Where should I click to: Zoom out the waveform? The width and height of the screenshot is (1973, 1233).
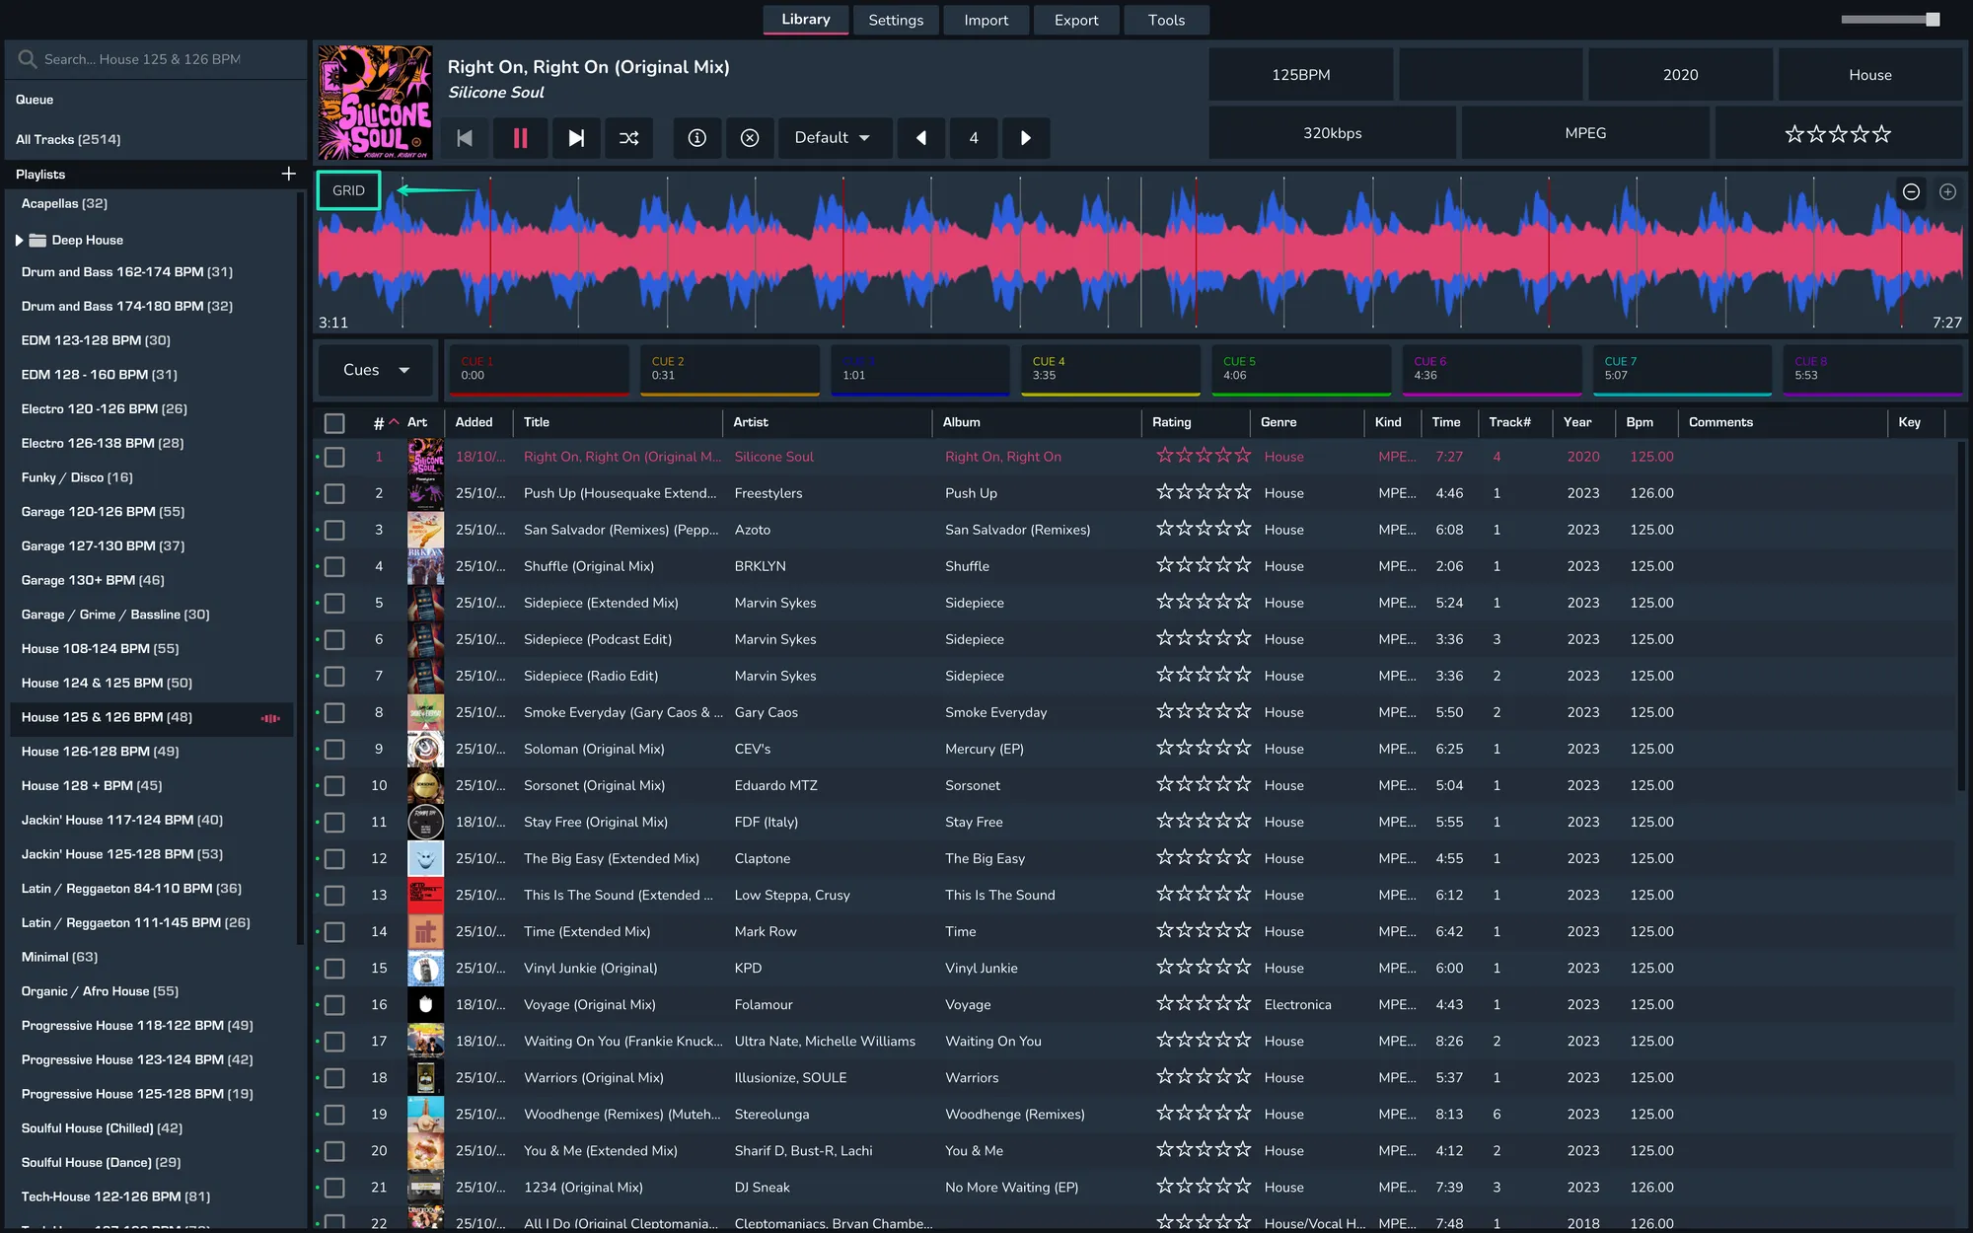tap(1911, 192)
